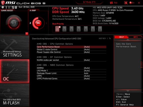Switch to the INFO tab
The image size is (143, 107).
tap(135, 37)
